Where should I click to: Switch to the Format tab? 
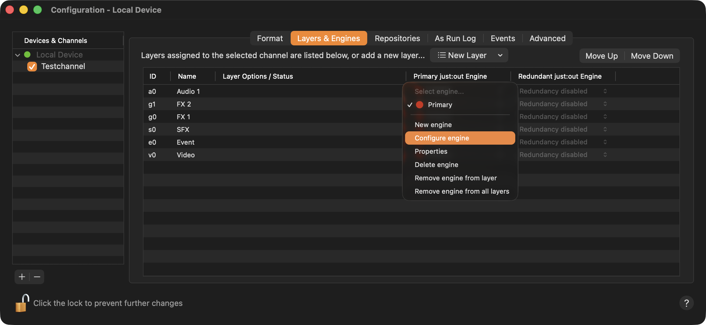point(270,38)
